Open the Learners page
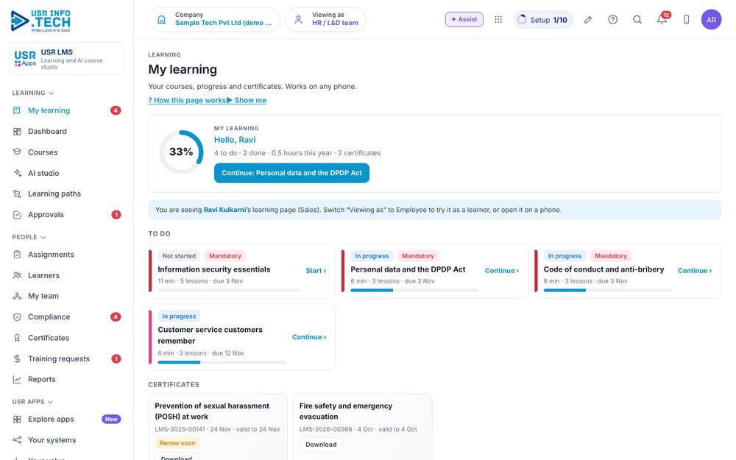The image size is (736, 460). point(66,275)
